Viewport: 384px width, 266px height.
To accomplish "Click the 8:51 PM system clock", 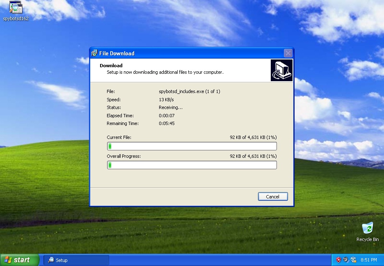I will pos(368,260).
